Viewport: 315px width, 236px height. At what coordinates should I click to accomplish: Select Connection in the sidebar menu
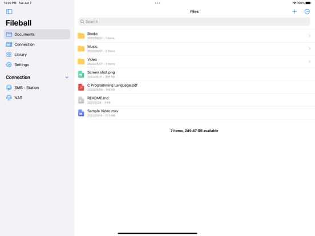[x=37, y=44]
